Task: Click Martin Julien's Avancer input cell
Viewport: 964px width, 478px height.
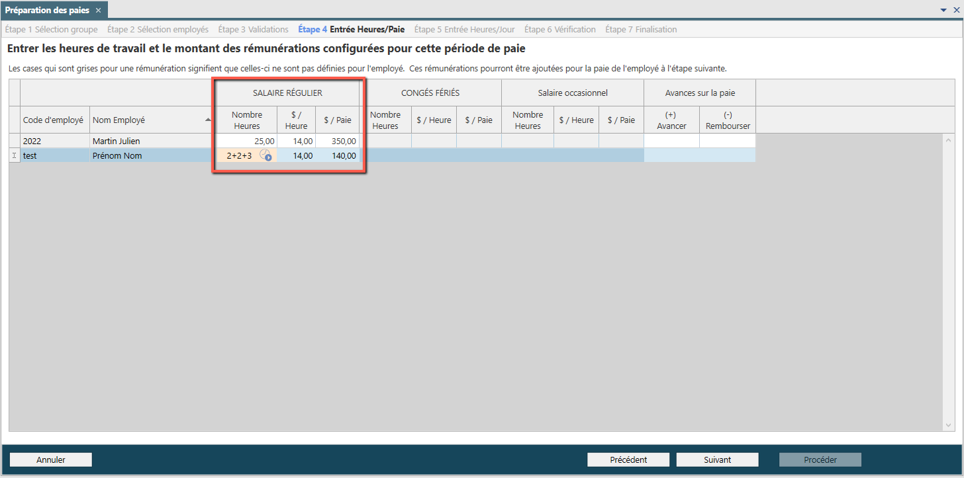Action: coord(671,141)
